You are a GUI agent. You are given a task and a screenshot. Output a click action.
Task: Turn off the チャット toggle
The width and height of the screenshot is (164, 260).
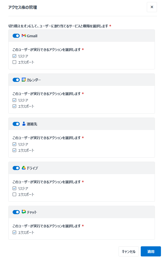coord(16,212)
